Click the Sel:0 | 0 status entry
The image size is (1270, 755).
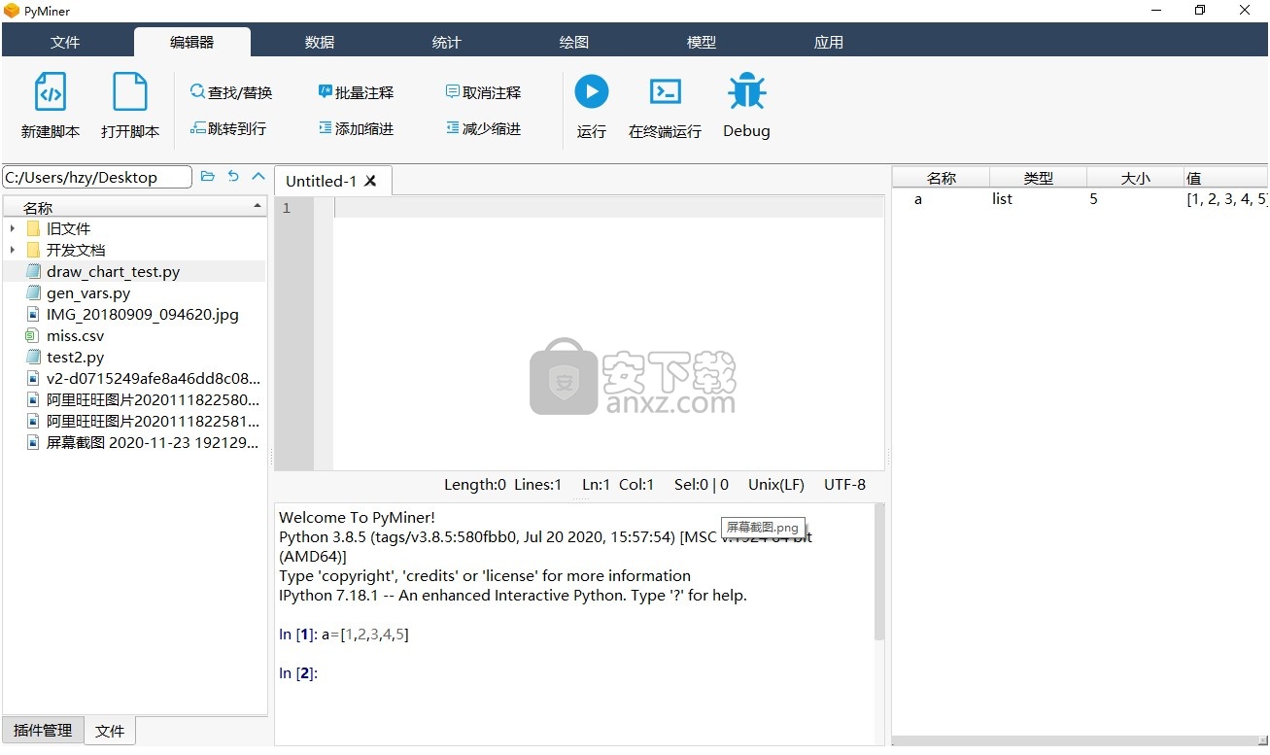tap(701, 484)
